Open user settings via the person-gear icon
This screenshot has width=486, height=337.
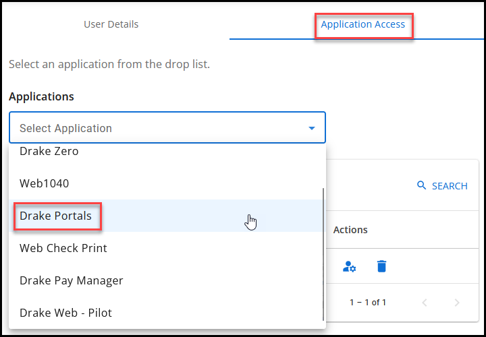[349, 266]
